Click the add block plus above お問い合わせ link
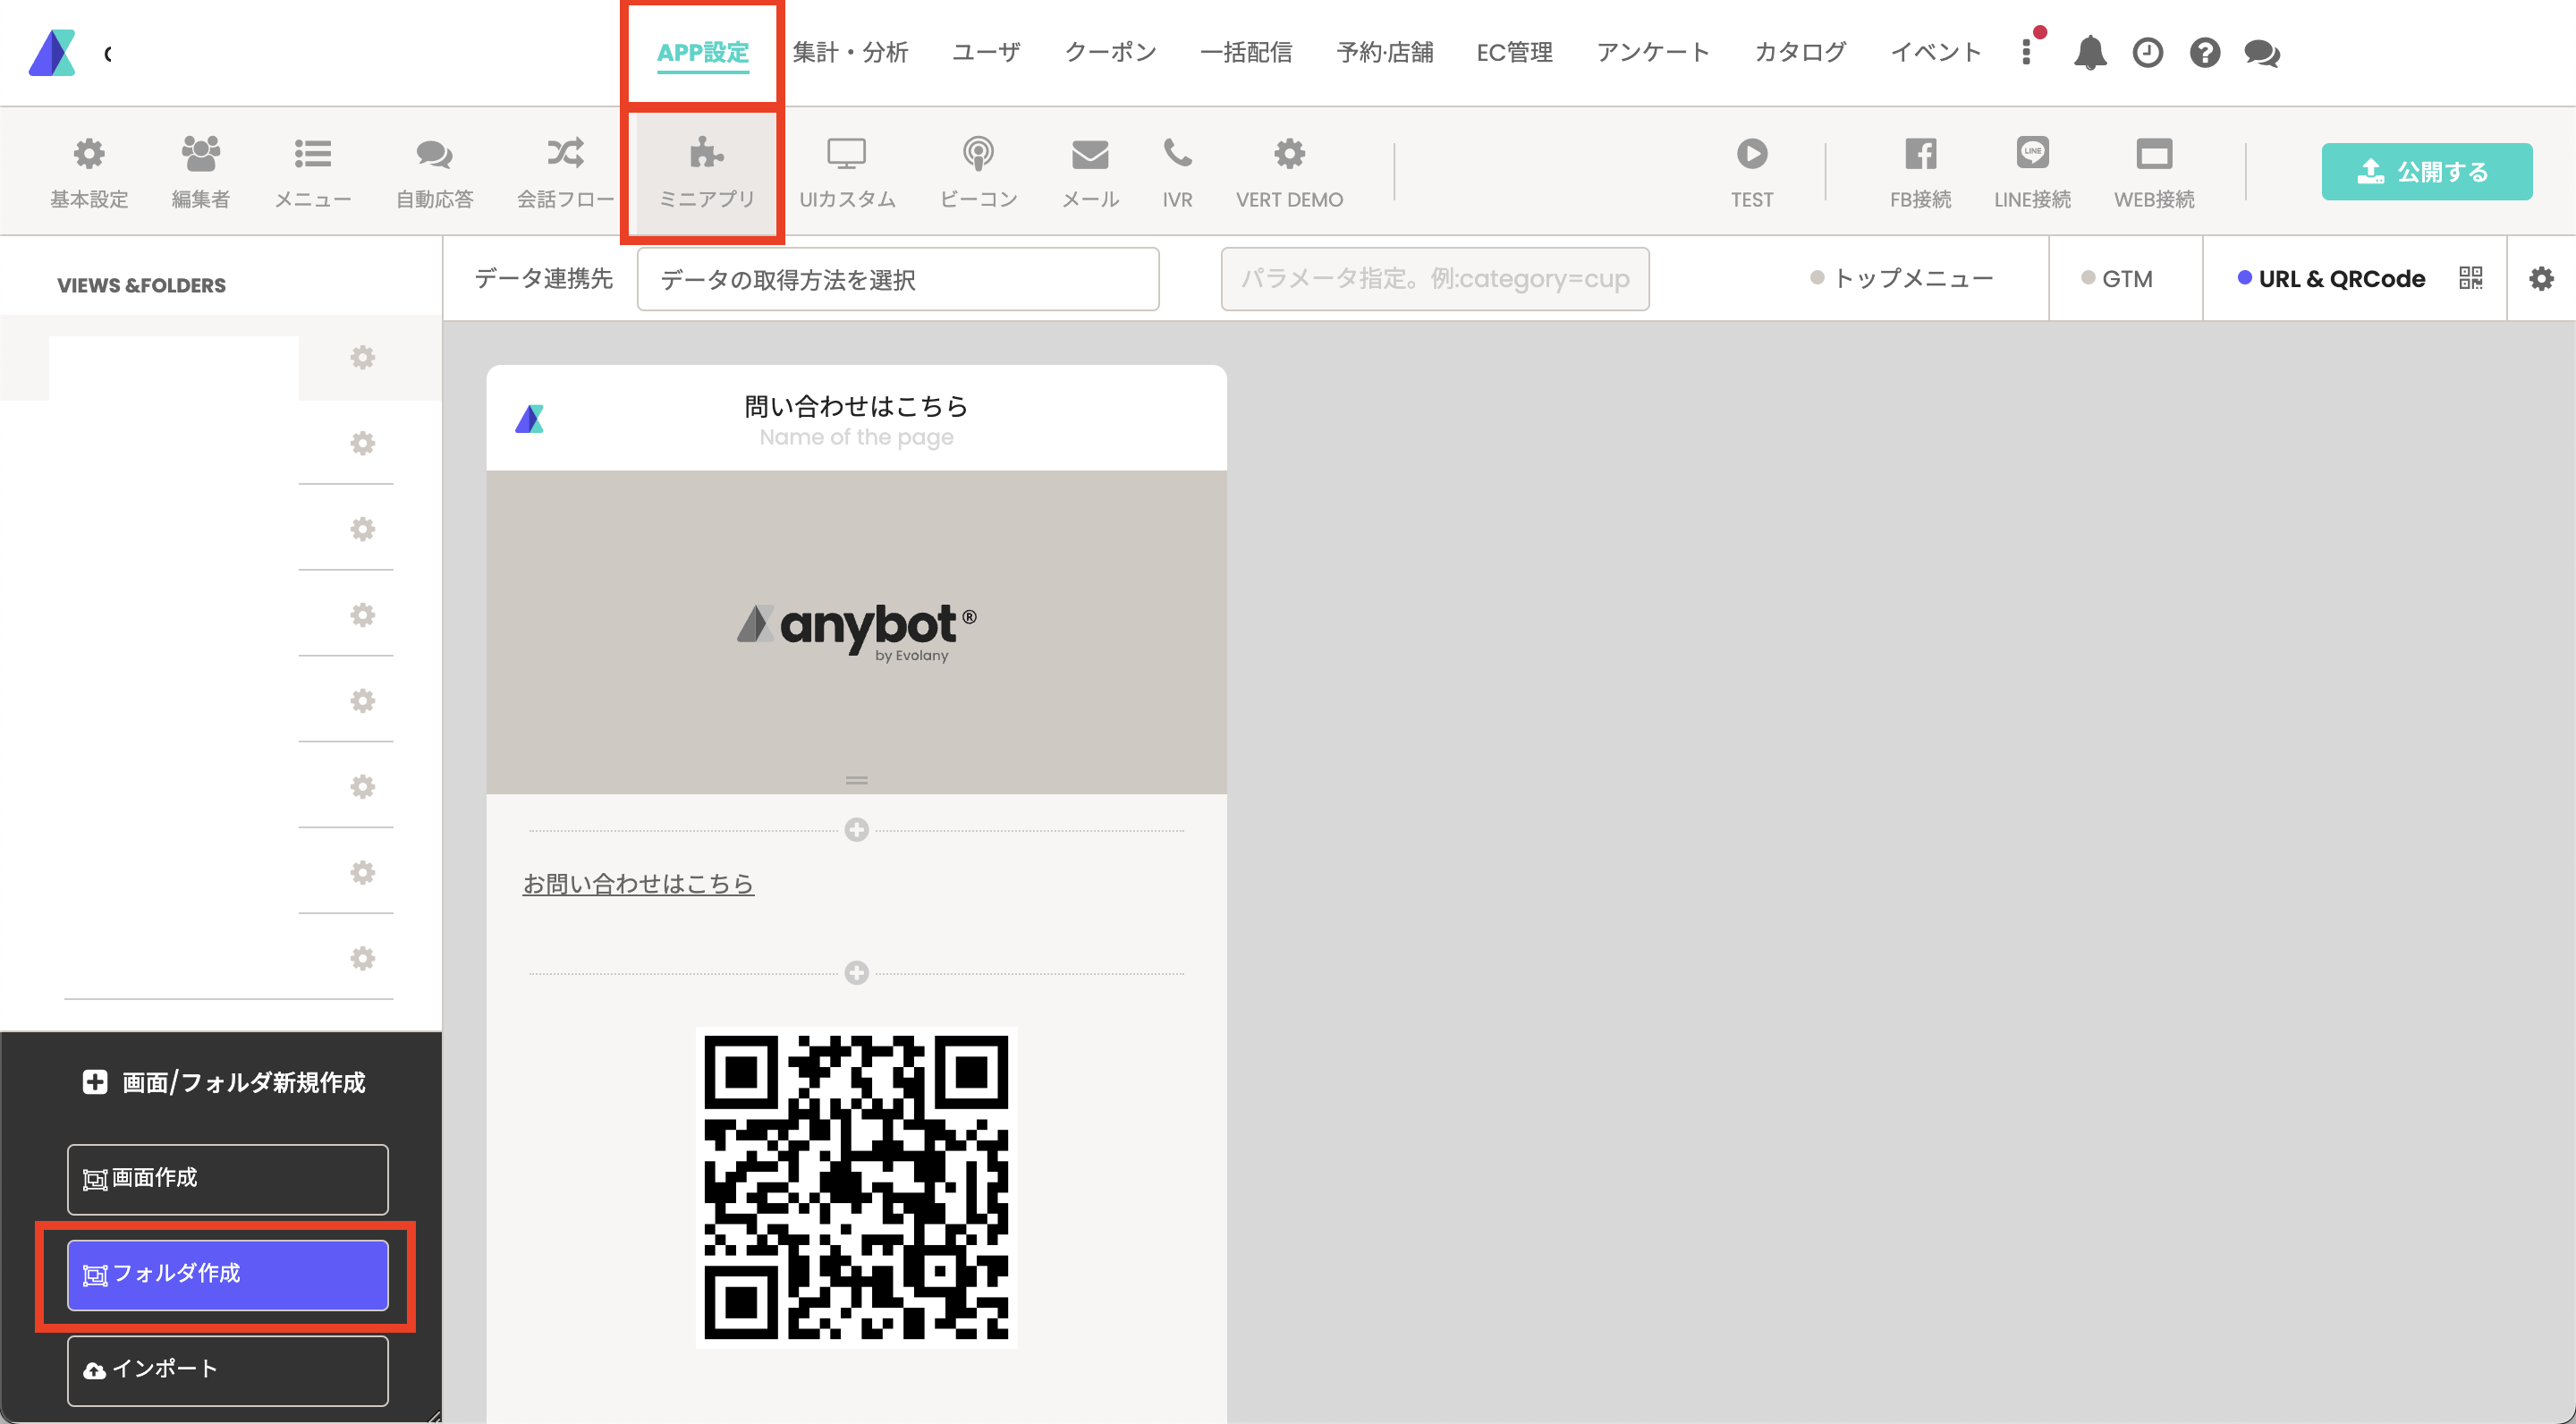This screenshot has width=2576, height=1424. pos(857,830)
